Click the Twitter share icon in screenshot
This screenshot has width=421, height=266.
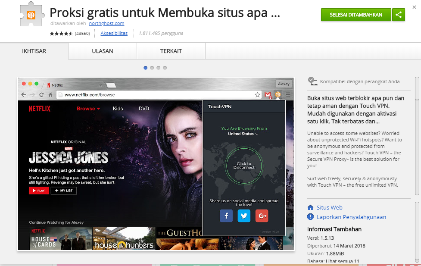(244, 216)
